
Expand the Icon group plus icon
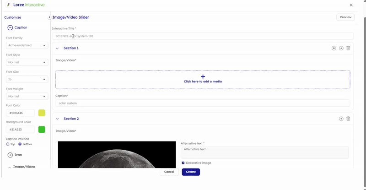pyautogui.click(x=10, y=155)
